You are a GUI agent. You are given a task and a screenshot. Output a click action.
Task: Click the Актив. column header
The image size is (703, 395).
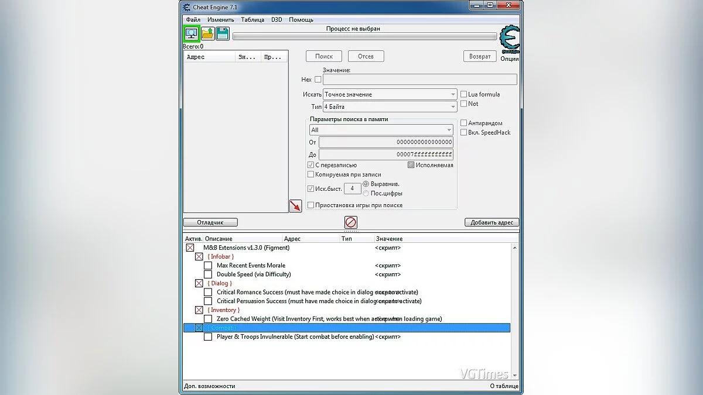pyautogui.click(x=193, y=239)
